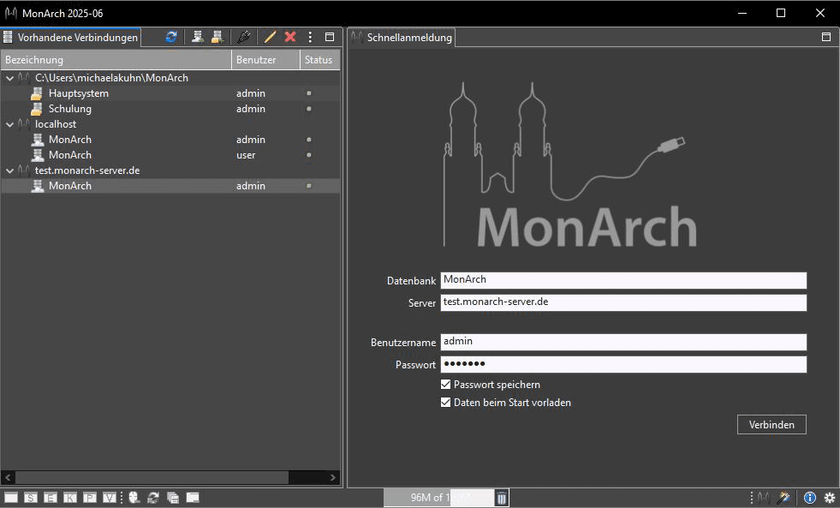Image resolution: width=840 pixels, height=508 pixels.
Task: Sort by the Benutzer column header
Action: tap(265, 60)
